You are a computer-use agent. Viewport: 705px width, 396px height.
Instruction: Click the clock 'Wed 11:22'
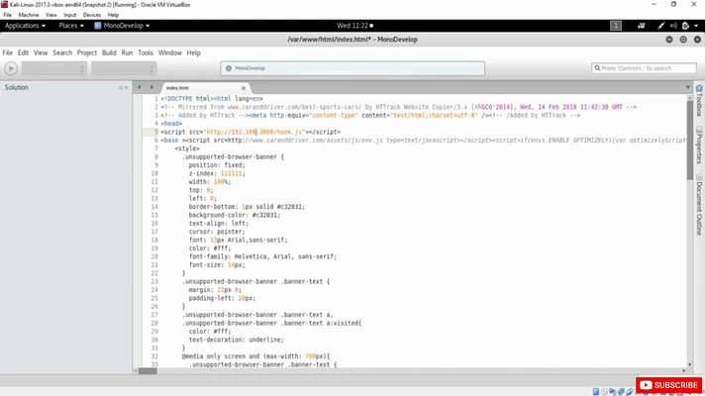(354, 26)
